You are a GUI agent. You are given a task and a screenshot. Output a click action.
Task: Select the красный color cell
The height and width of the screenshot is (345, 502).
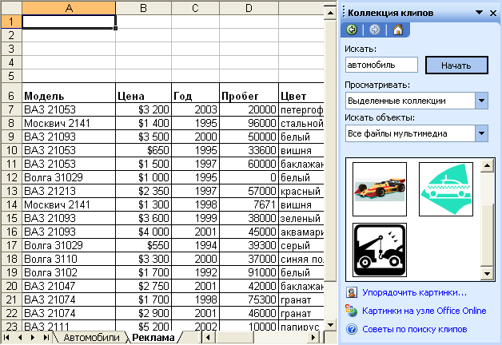(301, 191)
